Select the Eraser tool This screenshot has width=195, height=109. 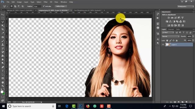pyautogui.click(x=3, y=52)
